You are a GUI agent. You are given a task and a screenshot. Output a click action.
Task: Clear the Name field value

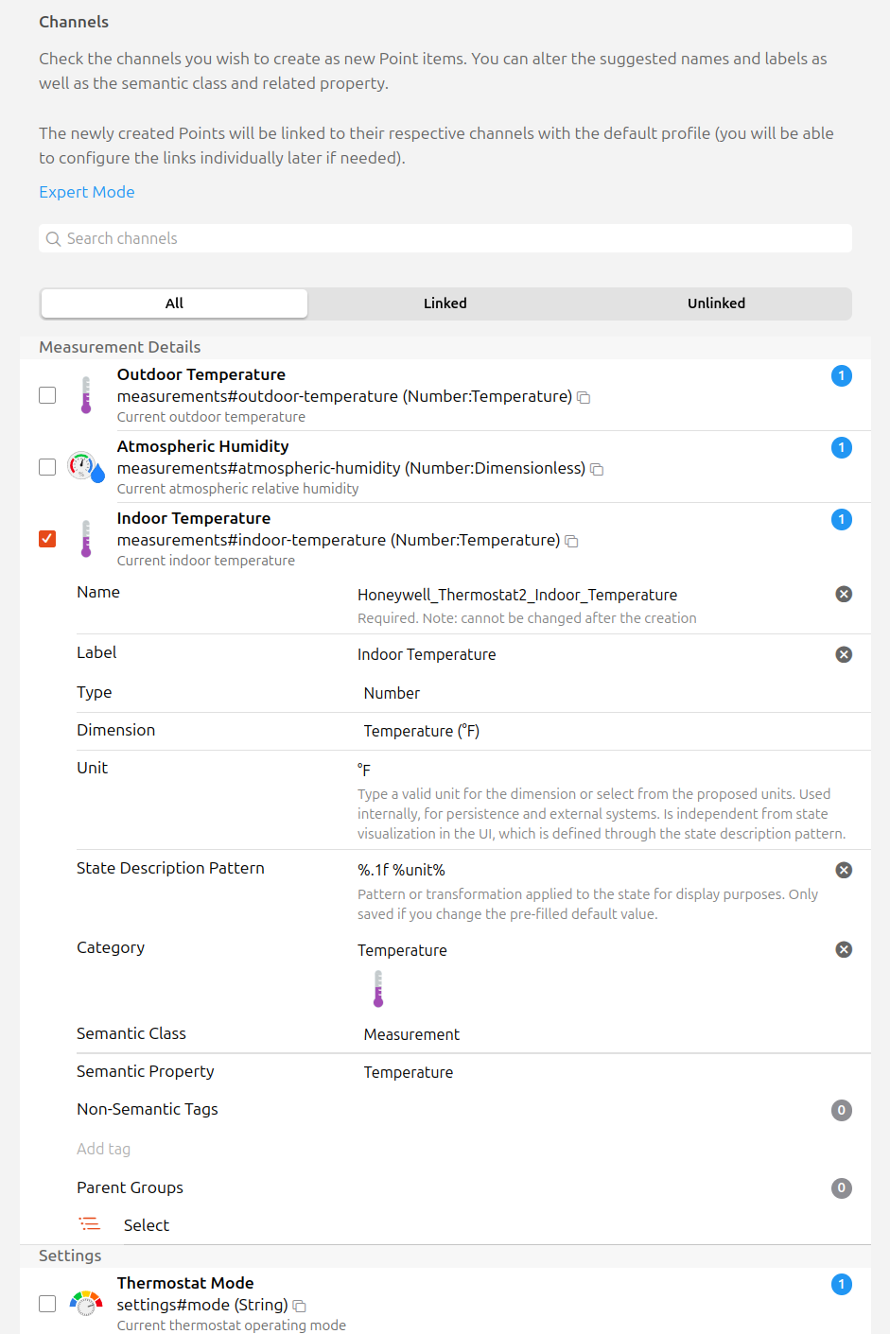(844, 595)
